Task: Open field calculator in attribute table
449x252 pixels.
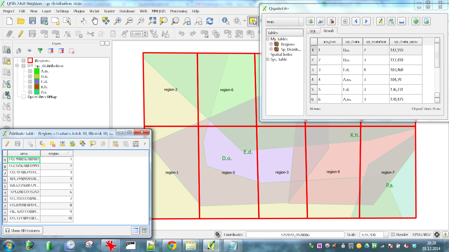Action: pos(135,144)
